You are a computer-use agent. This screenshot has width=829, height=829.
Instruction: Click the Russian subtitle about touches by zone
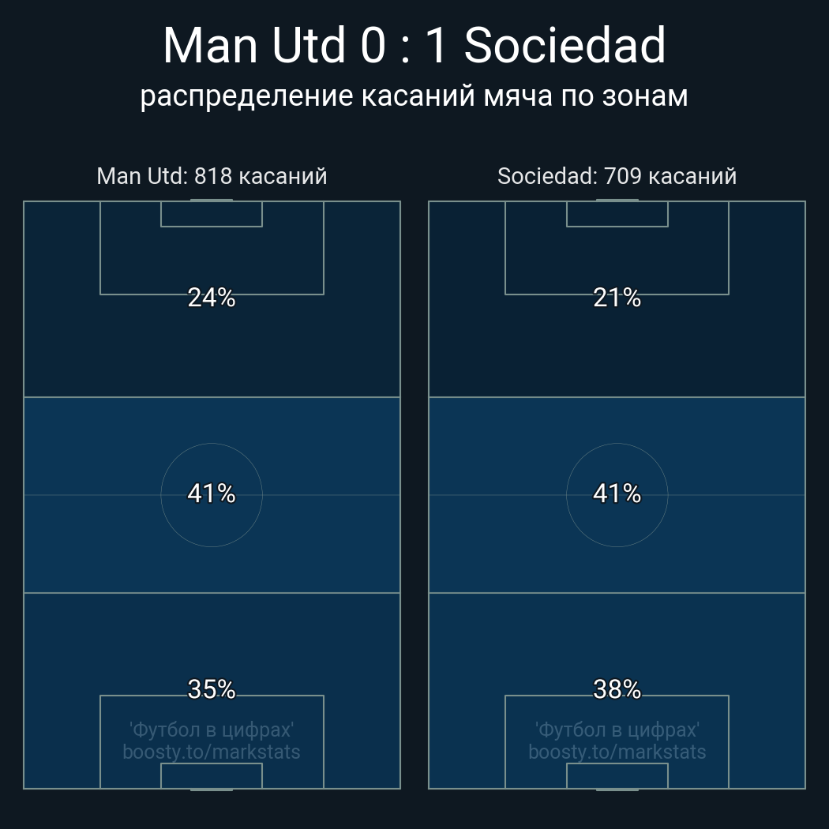(414, 96)
